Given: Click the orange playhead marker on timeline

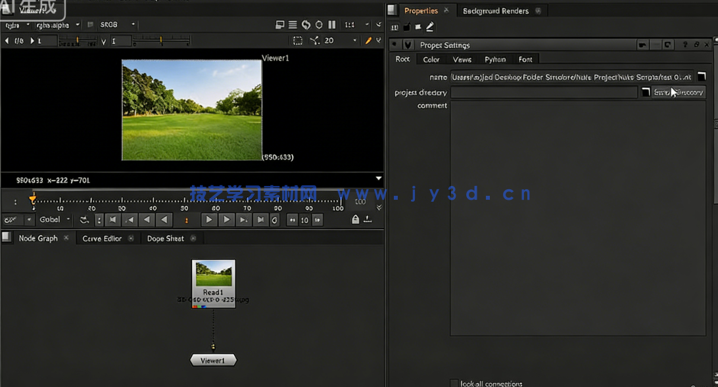Looking at the screenshot, I should (33, 198).
